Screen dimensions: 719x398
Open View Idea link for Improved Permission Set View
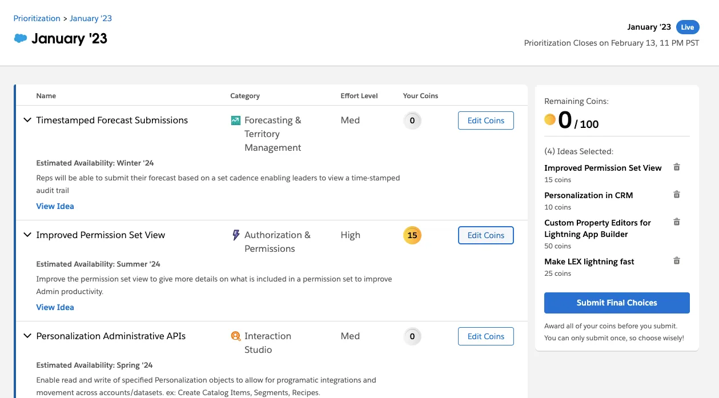click(x=55, y=307)
